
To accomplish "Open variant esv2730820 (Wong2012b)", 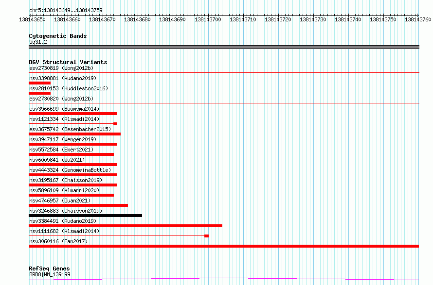I will pyautogui.click(x=61, y=99).
